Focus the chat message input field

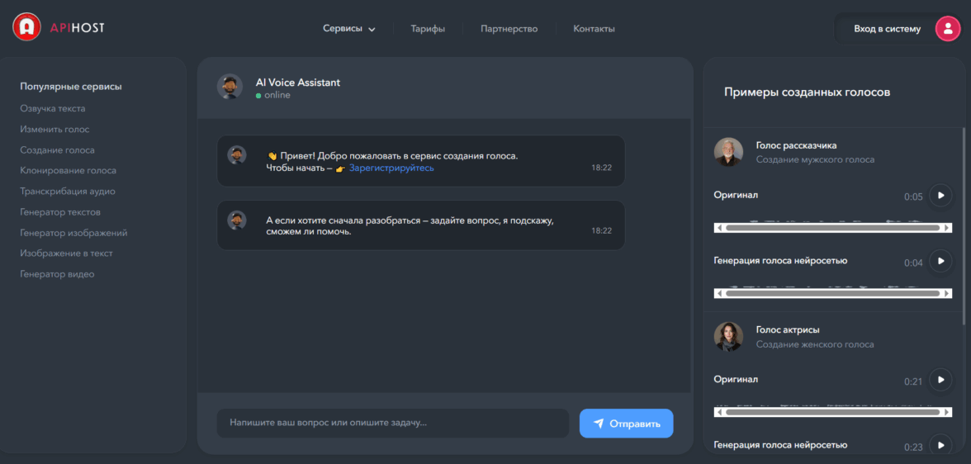(x=392, y=424)
